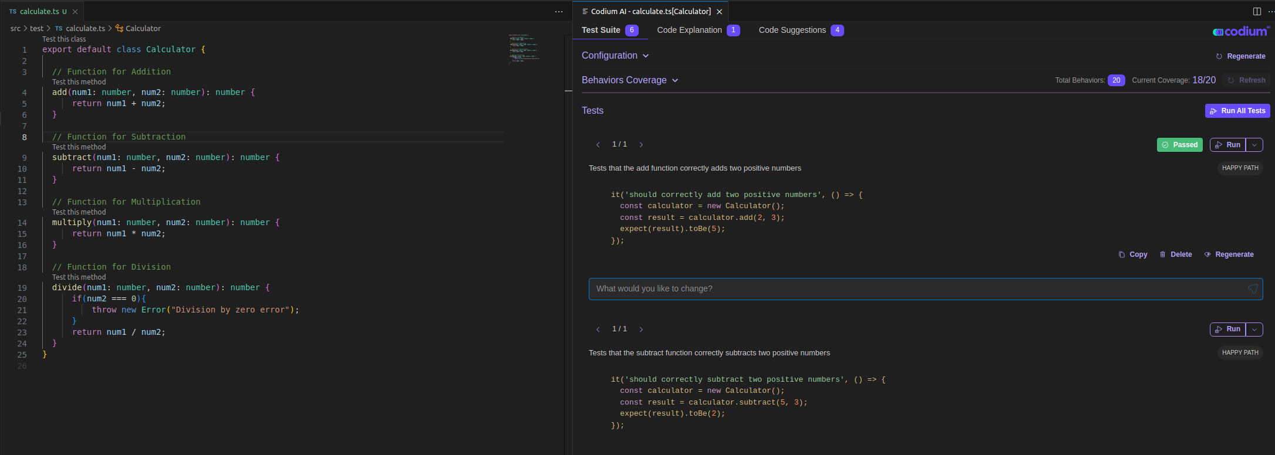Click the Refresh coverage button
This screenshot has height=455, width=1275.
(x=1246, y=80)
